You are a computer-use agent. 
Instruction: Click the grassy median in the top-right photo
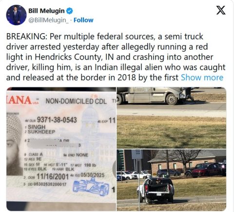tap(172, 132)
